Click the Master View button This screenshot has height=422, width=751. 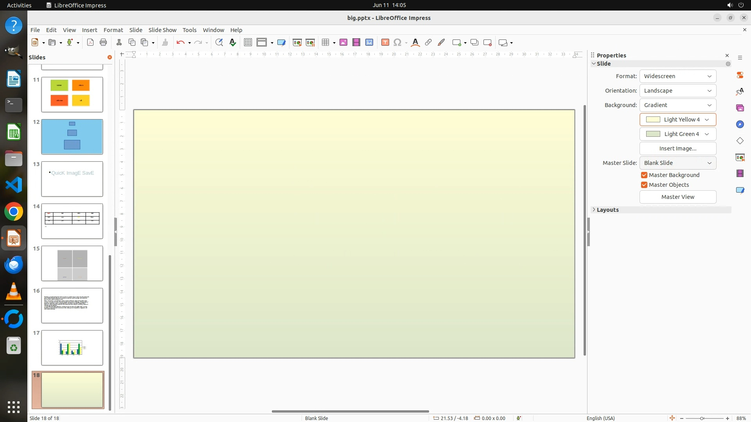[677, 197]
